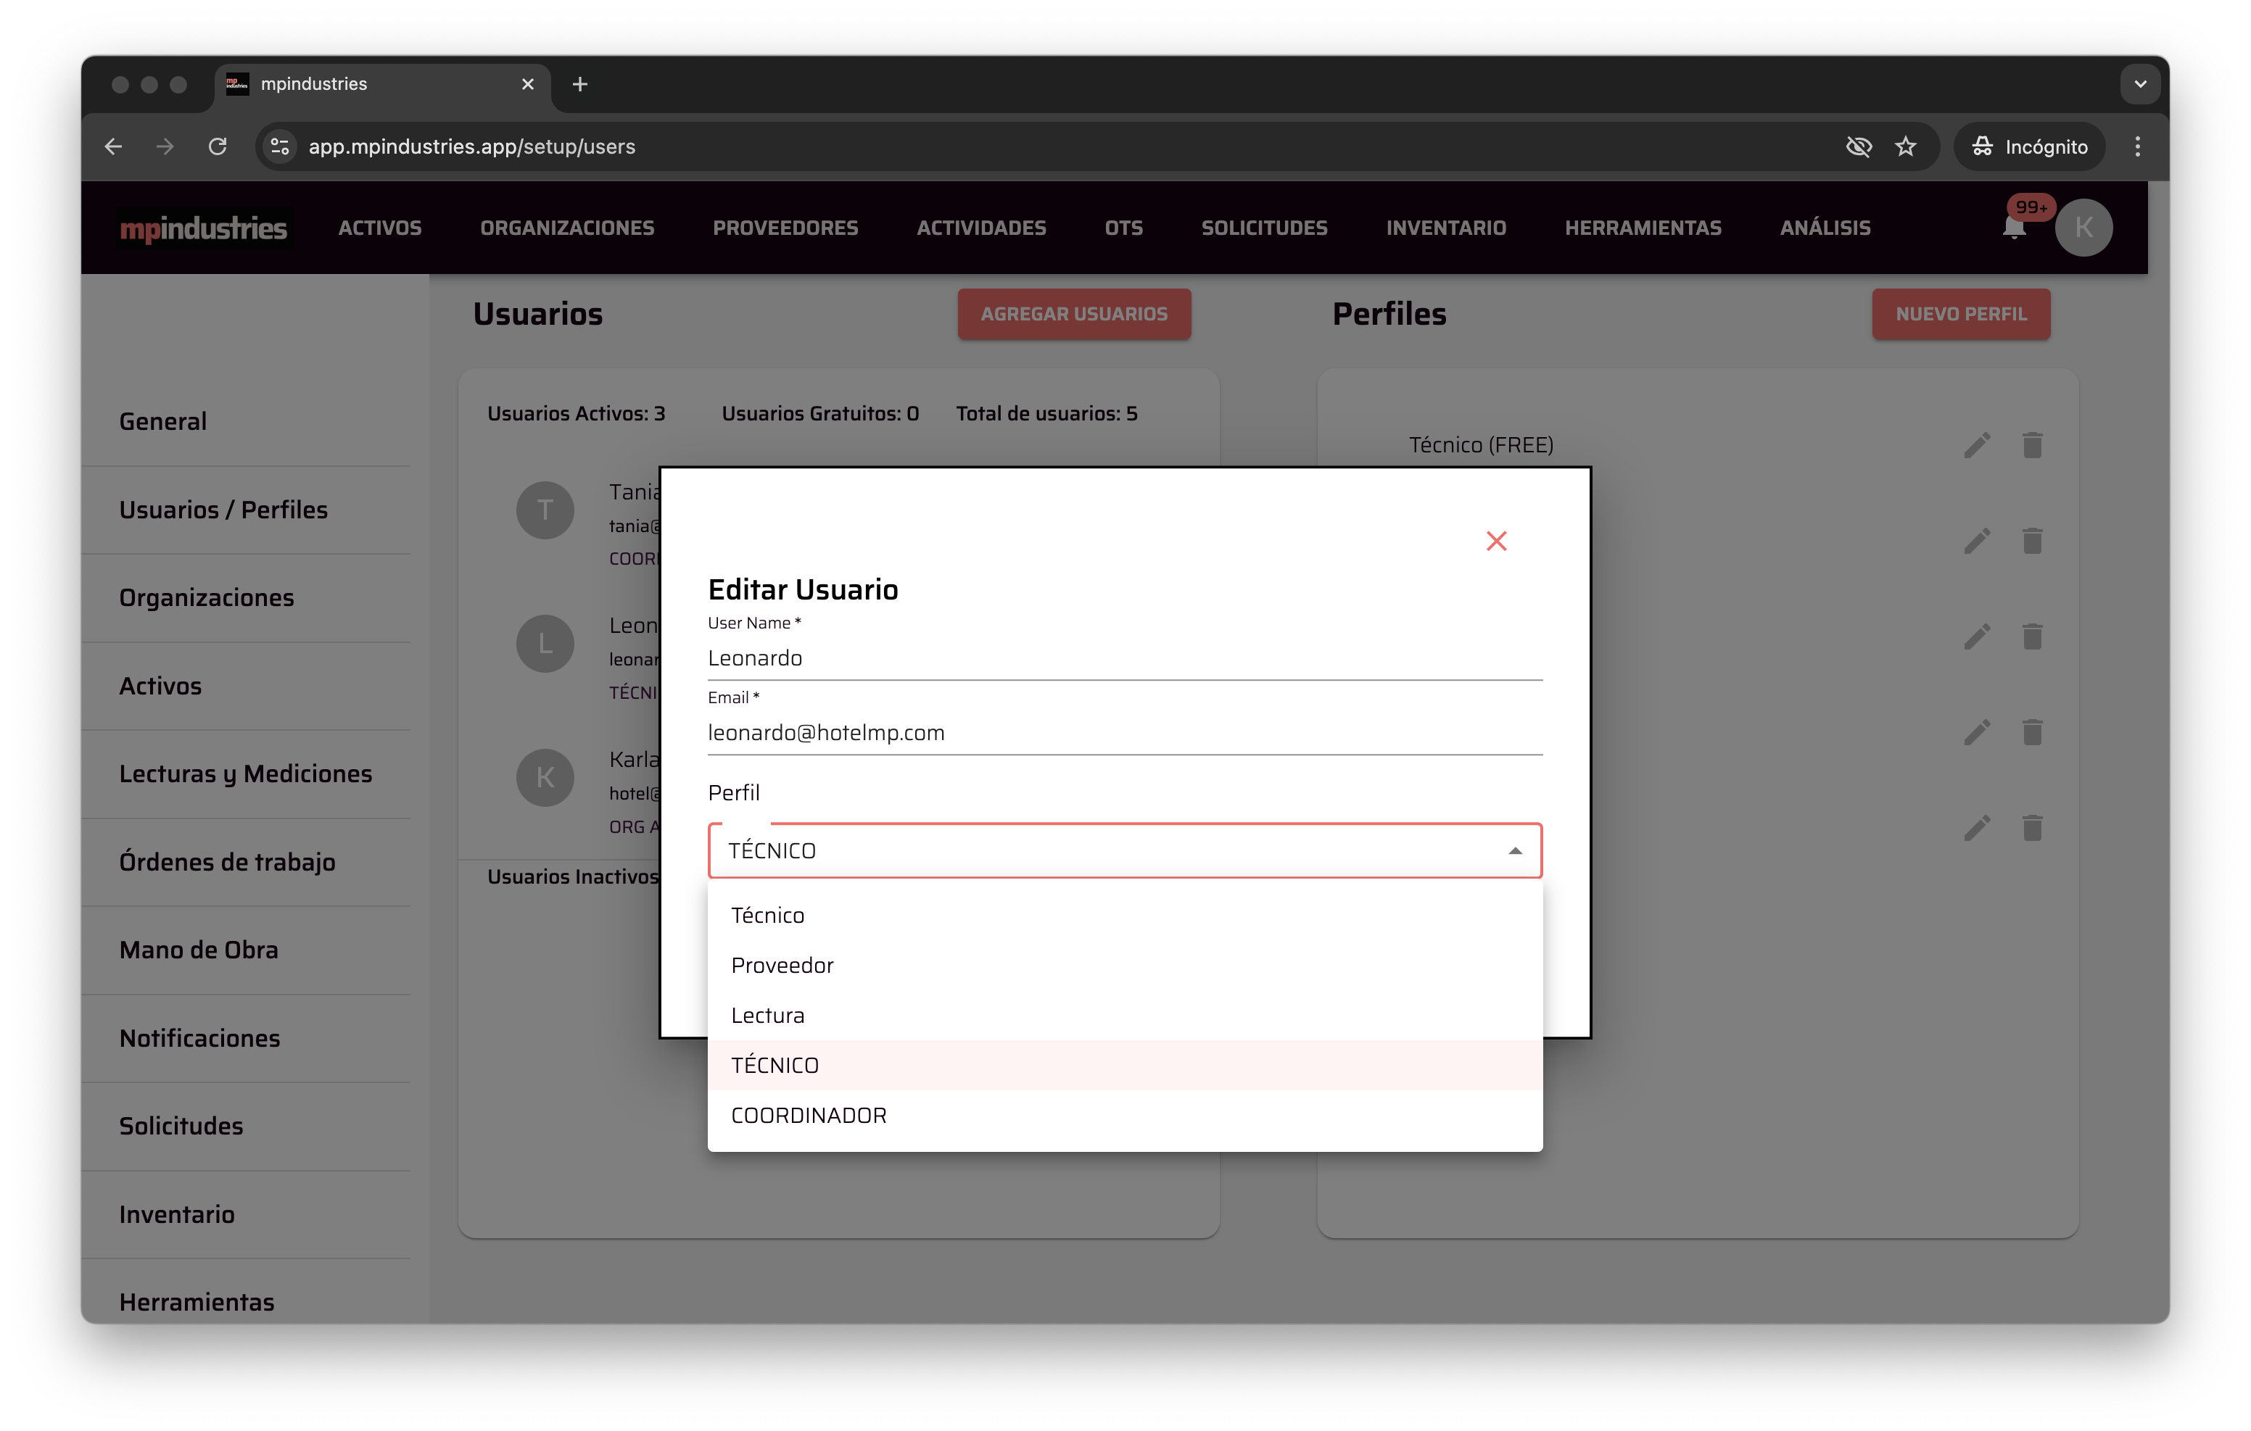Image resolution: width=2251 pixels, height=1431 pixels.
Task: Edit the Técnico (FREE) profile pencil icon
Action: (x=1976, y=446)
